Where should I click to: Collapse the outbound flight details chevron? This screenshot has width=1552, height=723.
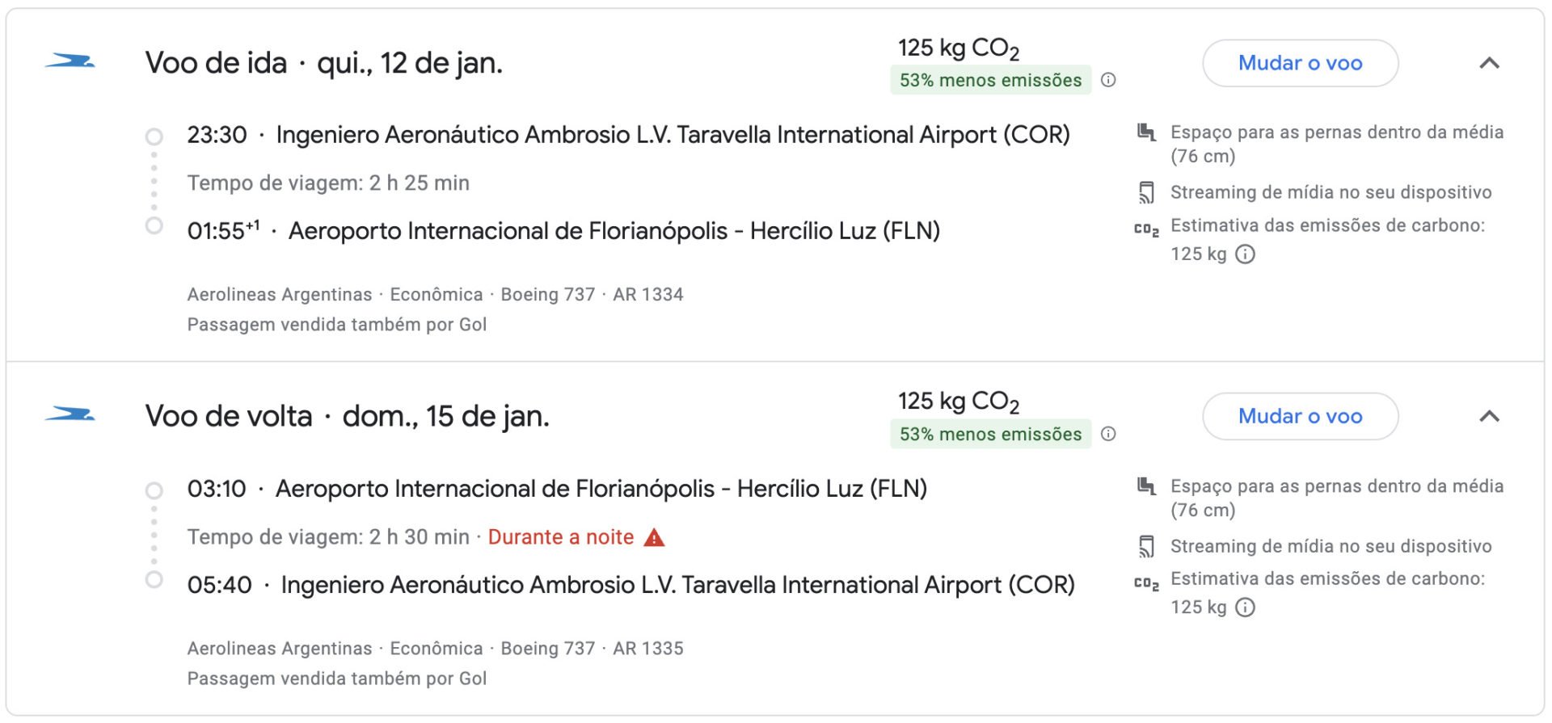coord(1489,63)
